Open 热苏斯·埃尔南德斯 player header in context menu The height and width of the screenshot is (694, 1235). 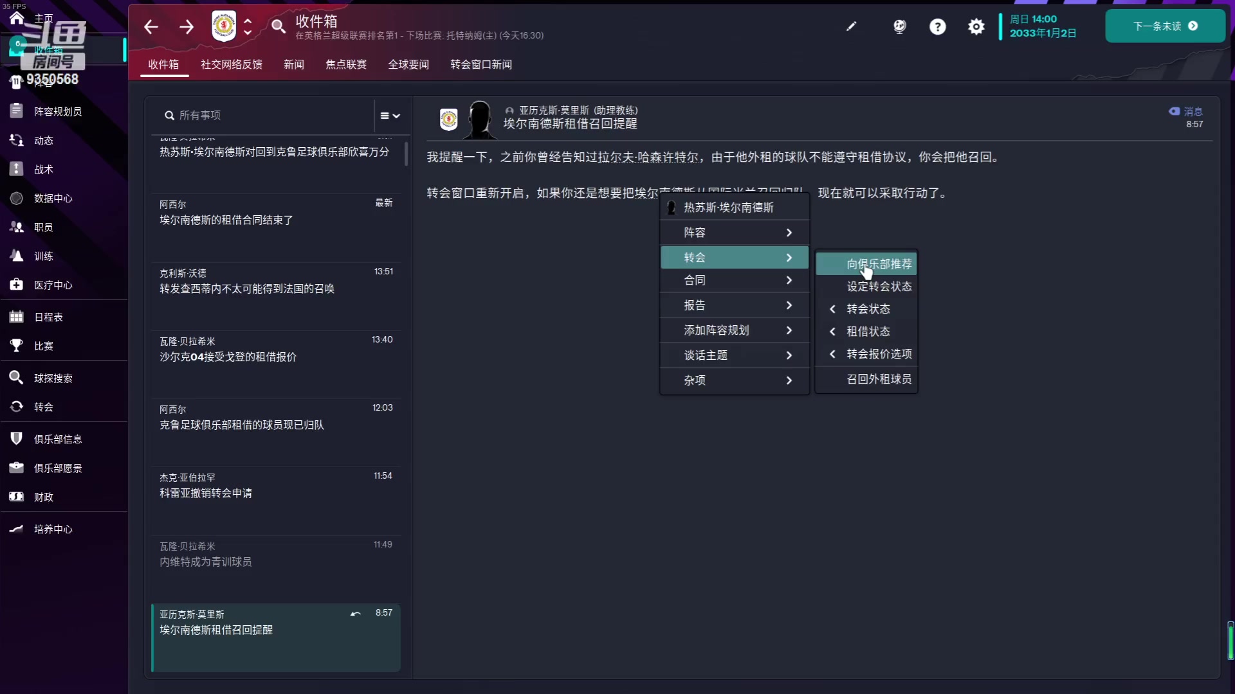point(735,208)
